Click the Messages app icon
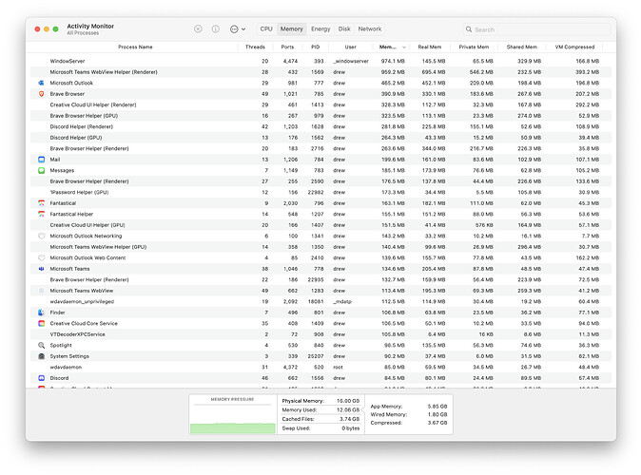The height and width of the screenshot is (475, 641). click(x=41, y=170)
